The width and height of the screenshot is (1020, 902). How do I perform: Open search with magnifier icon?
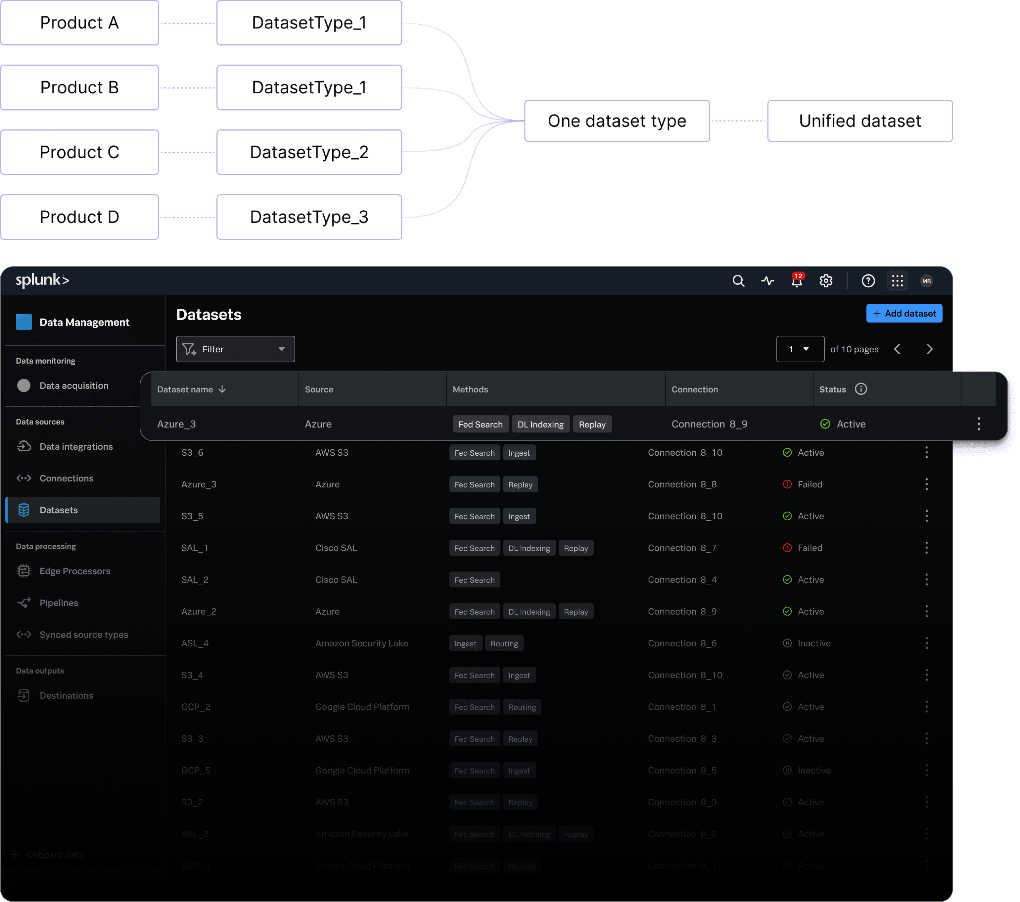(x=738, y=281)
